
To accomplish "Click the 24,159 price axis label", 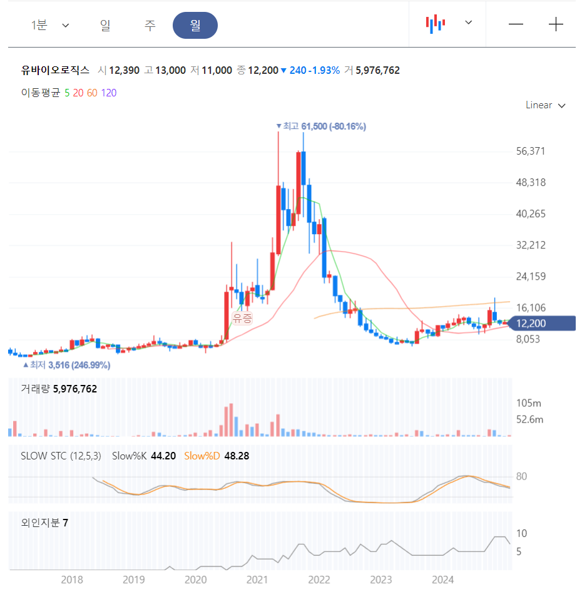I will coord(531,277).
